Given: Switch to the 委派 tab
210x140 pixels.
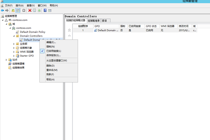Looking at the screenshot, I should point(106,20).
